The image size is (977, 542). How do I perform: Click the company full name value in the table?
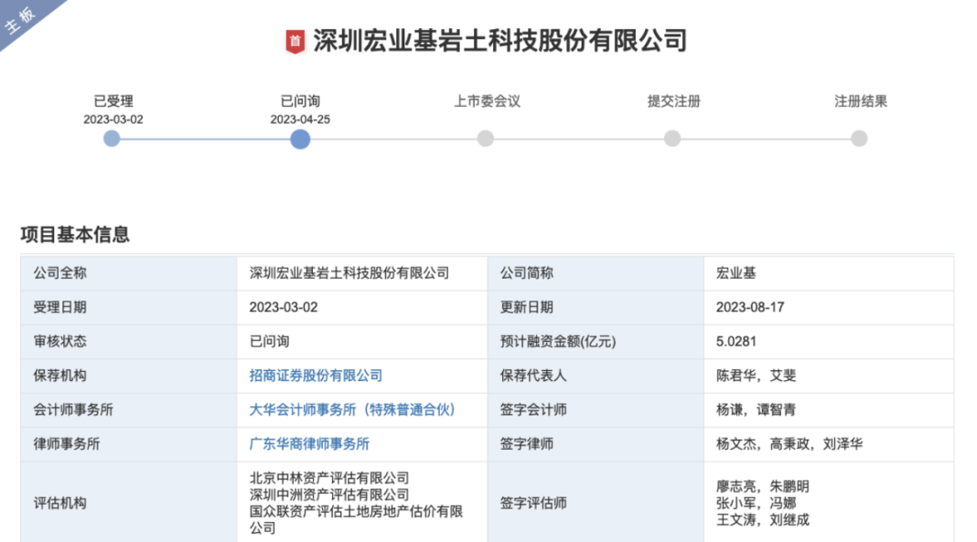coord(349,273)
